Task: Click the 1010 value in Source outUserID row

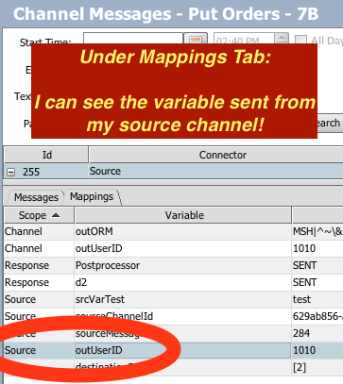Action: click(x=317, y=350)
